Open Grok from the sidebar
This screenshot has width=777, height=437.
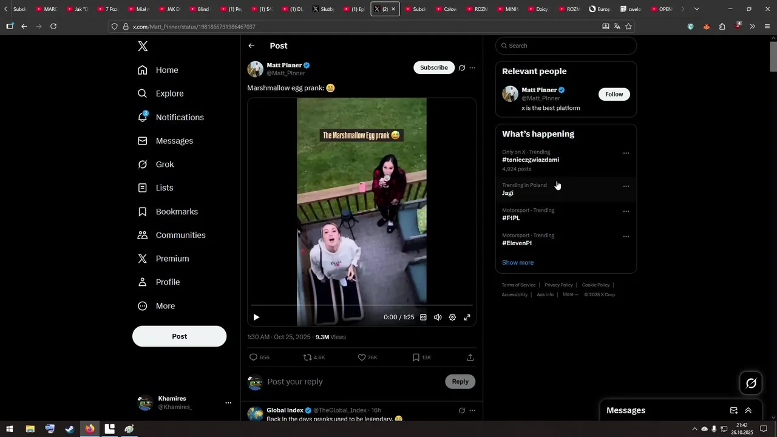coord(156,164)
